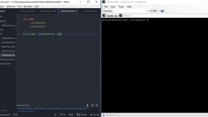Open exportpolmod file in project tree
Screen dimensions: 208x117
8,43
